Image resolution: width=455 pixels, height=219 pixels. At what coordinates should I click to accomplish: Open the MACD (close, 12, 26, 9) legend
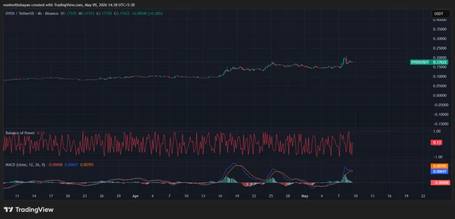25,164
